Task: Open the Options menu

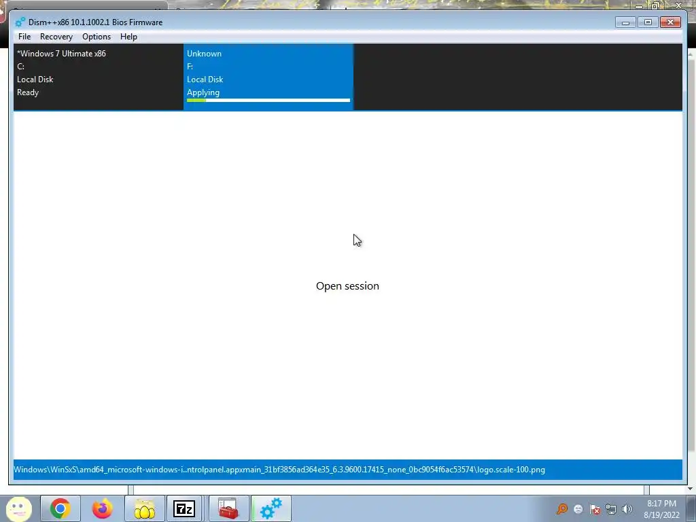Action: click(x=97, y=37)
